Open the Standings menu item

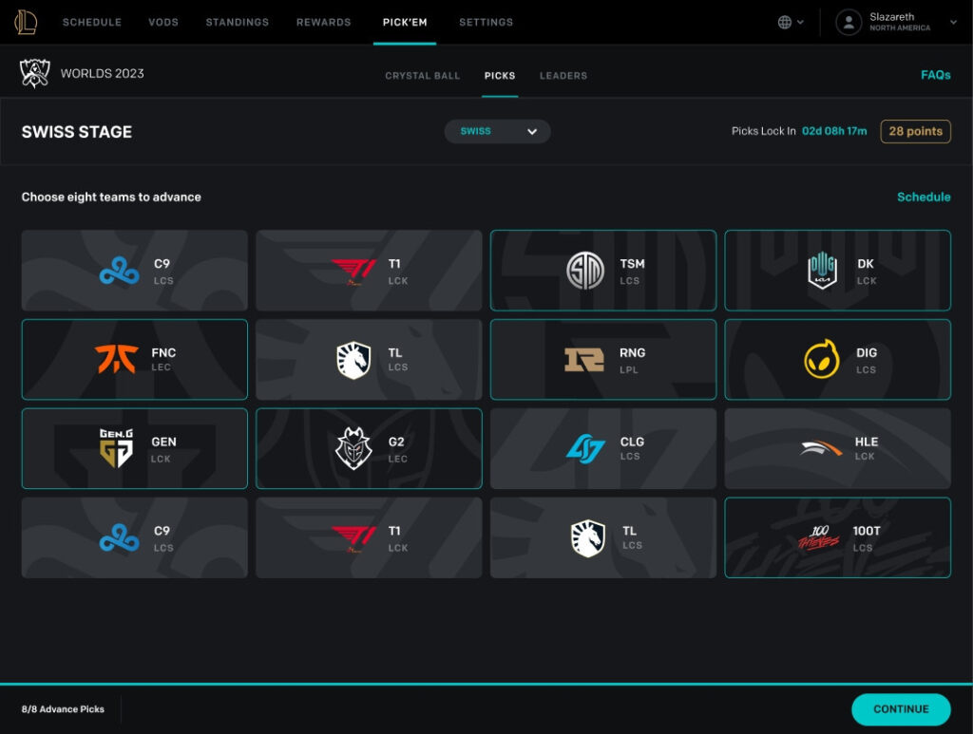pos(237,22)
